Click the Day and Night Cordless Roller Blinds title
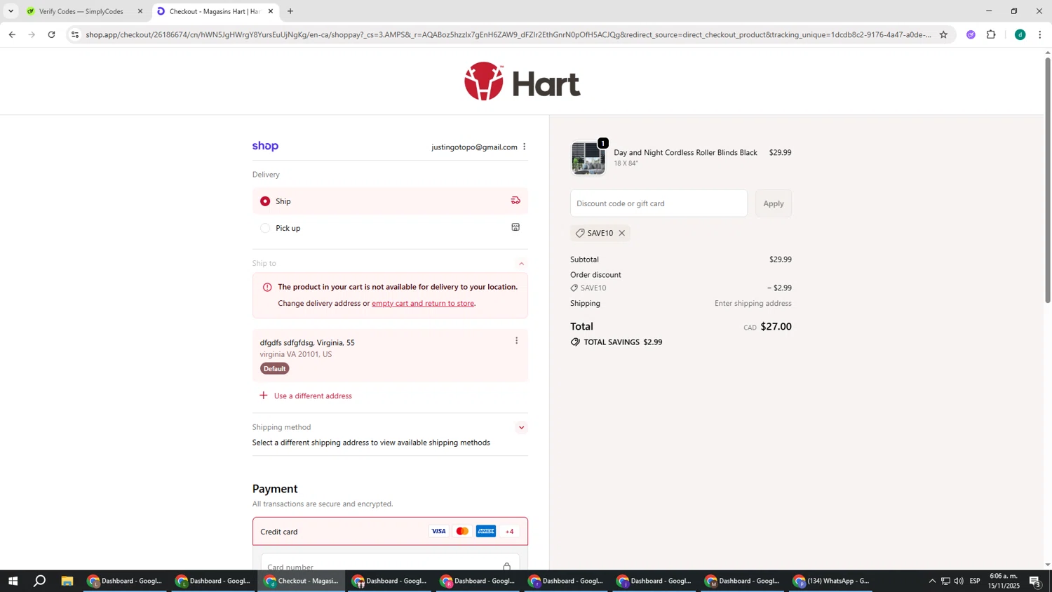1052x592 pixels. coord(685,153)
